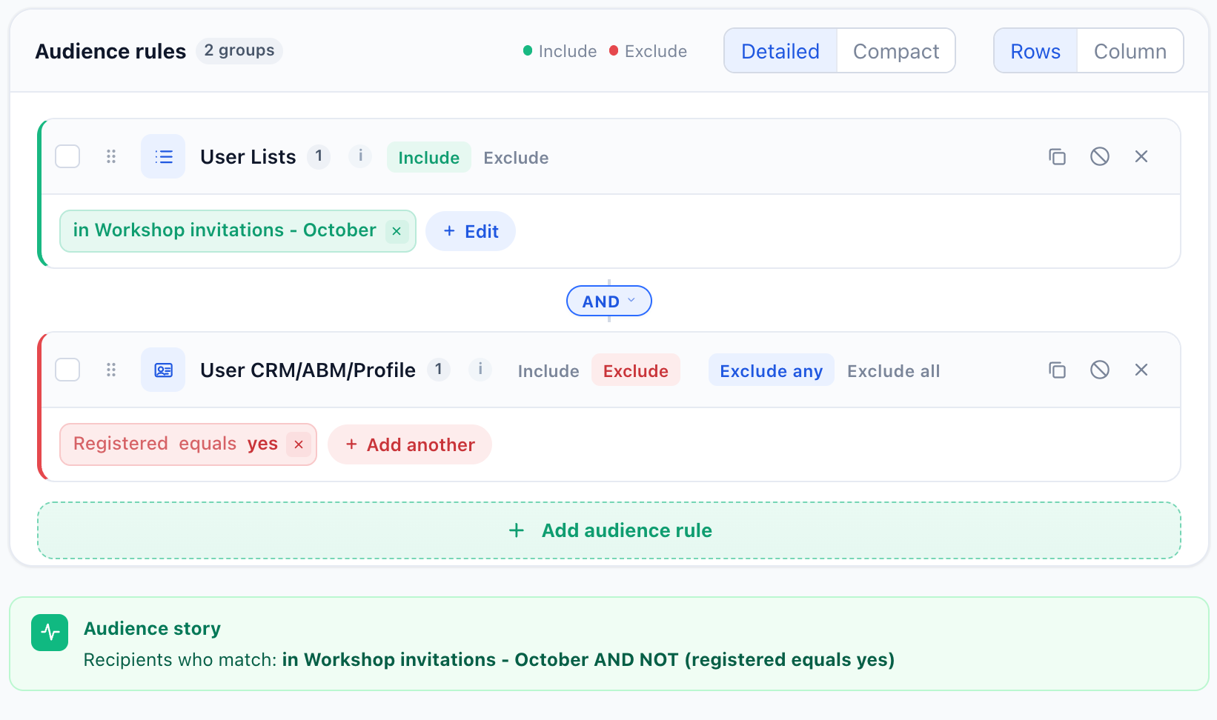Click Edit for the user list selection
Screen dimensions: 1217x720
pyautogui.click(x=471, y=231)
